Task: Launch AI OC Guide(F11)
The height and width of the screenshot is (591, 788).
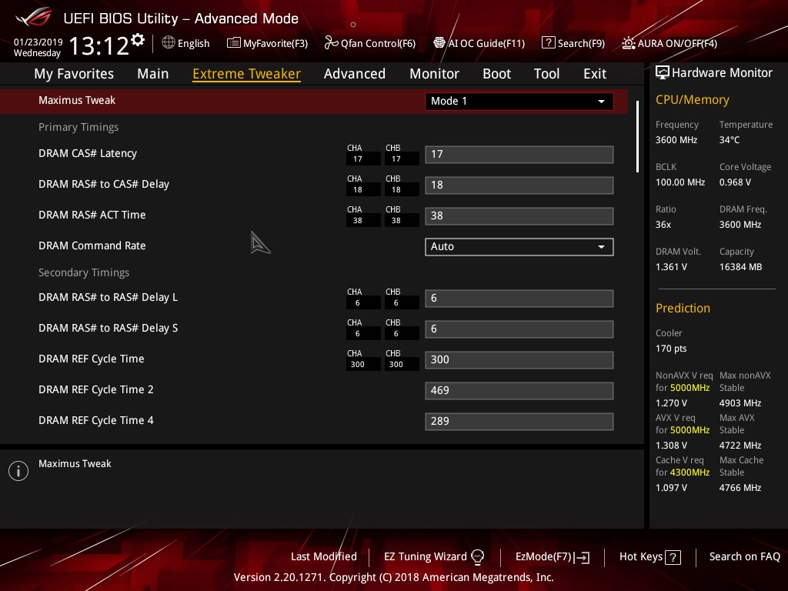Action: (x=479, y=43)
